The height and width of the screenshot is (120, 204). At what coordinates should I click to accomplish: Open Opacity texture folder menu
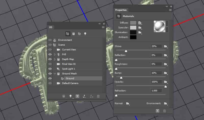[x=165, y=82]
